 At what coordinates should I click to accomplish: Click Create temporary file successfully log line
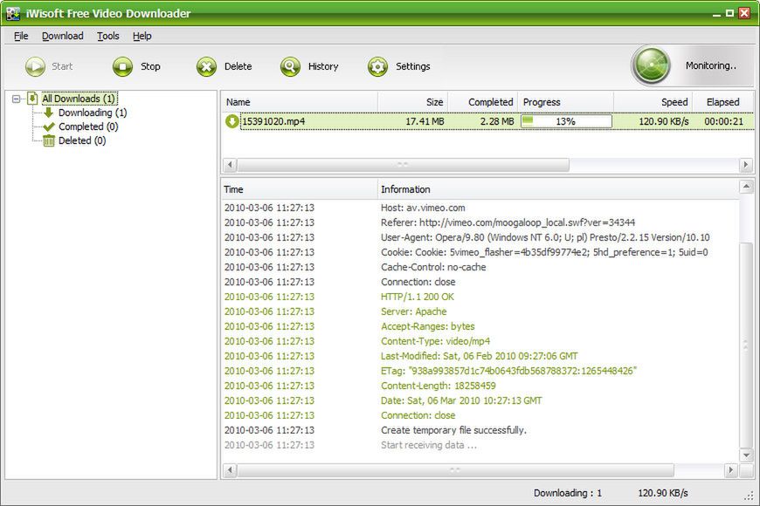453,430
